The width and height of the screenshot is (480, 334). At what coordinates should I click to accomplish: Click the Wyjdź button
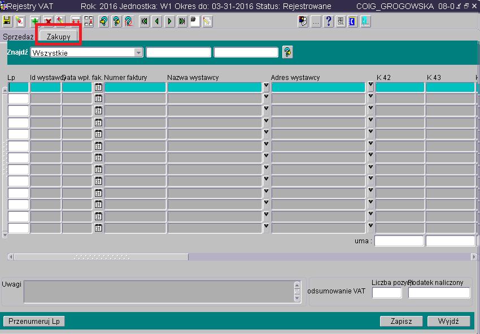click(x=448, y=321)
